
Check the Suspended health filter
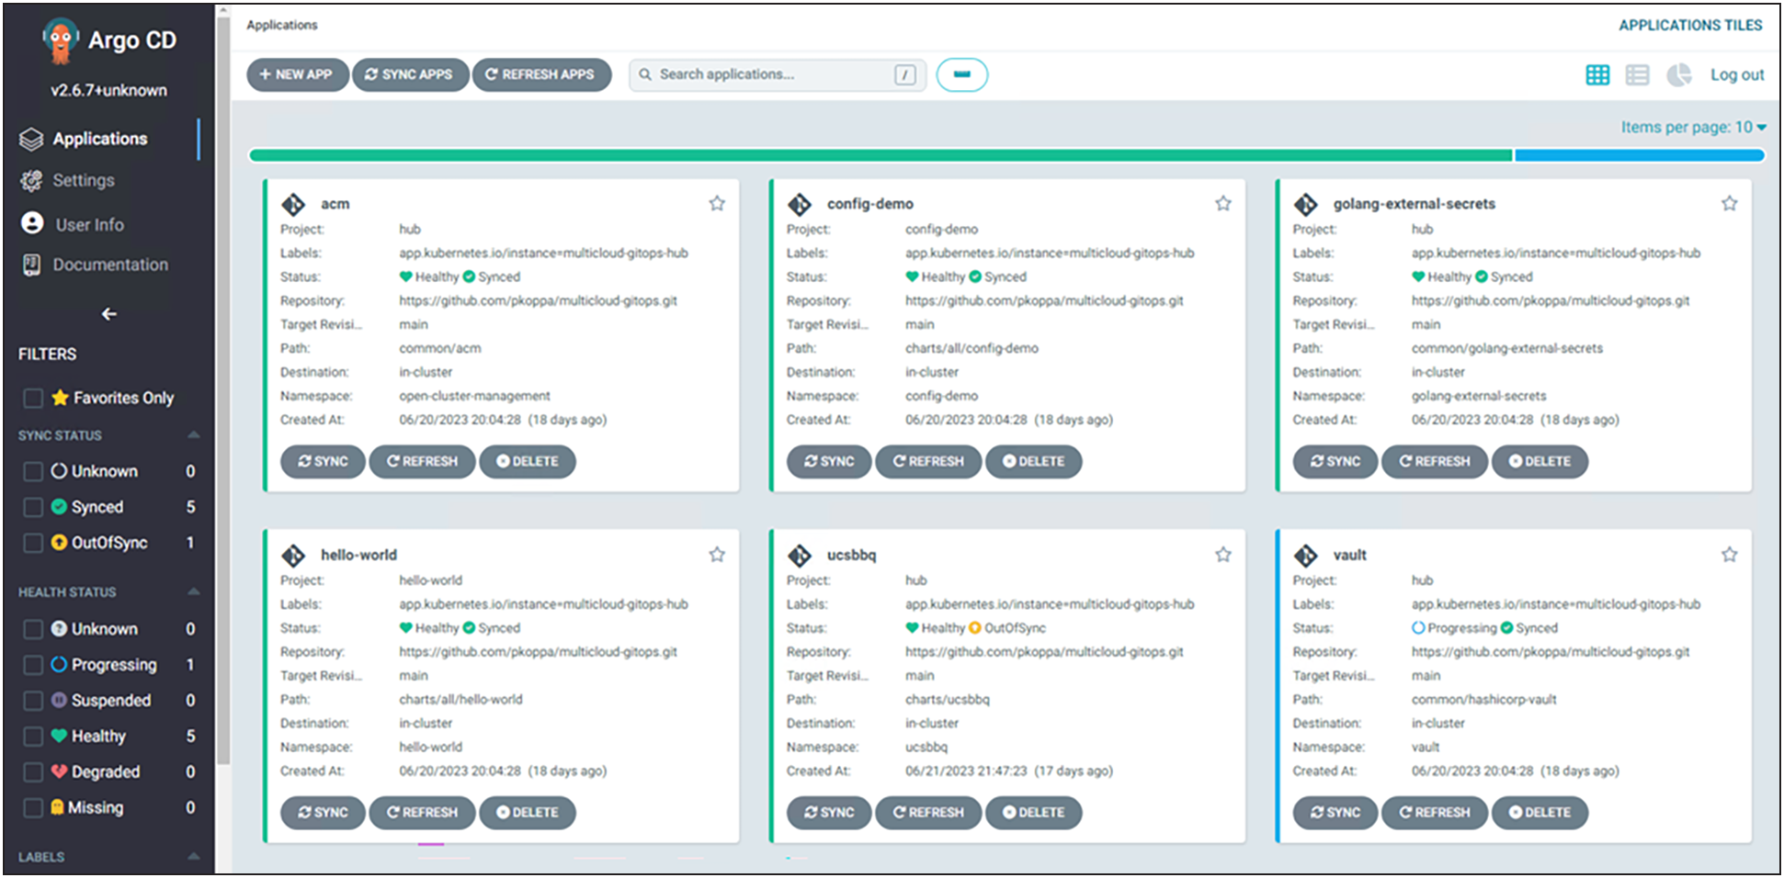coord(33,701)
